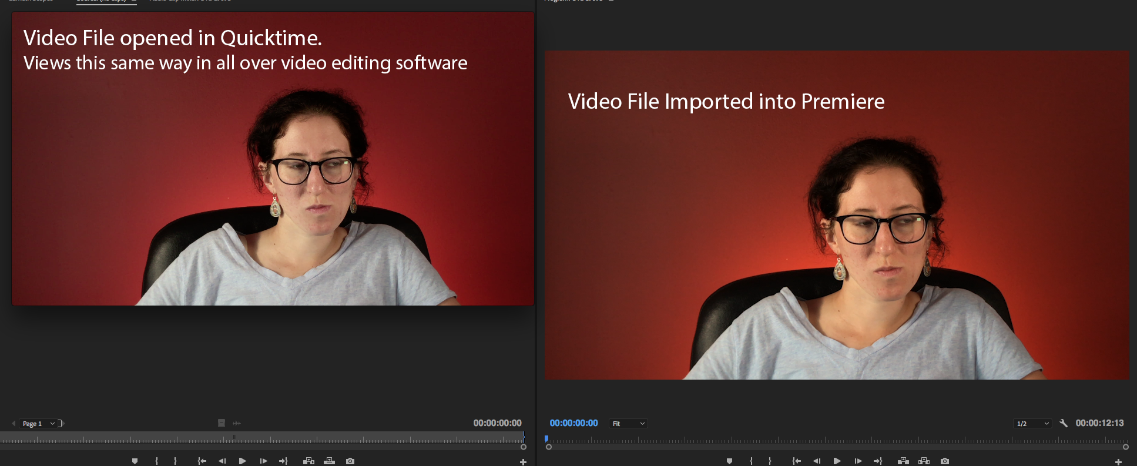Image resolution: width=1137 pixels, height=466 pixels.
Task: Go to In point in Program monitor
Action: point(796,461)
